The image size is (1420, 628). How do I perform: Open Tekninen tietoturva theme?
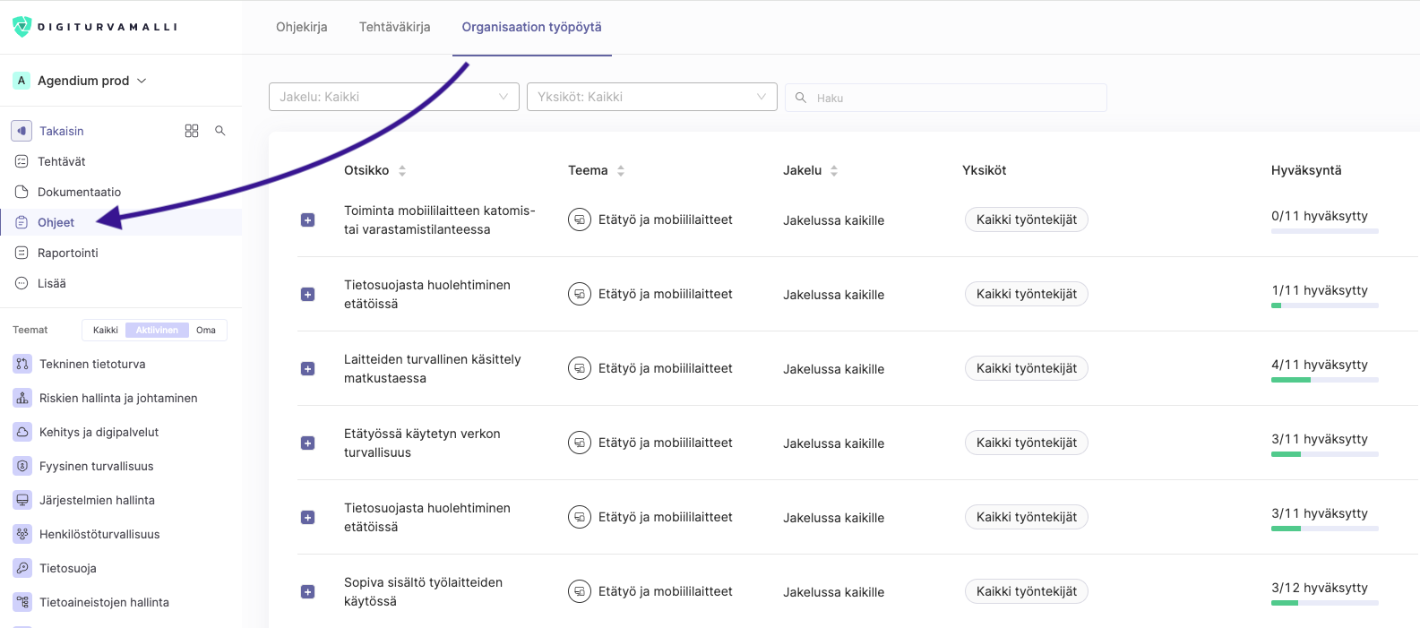coord(92,364)
